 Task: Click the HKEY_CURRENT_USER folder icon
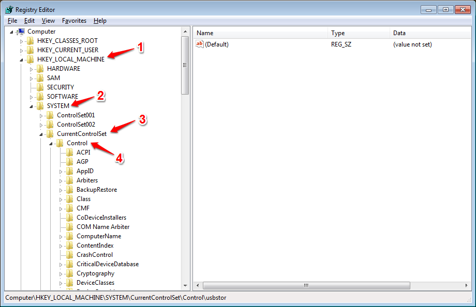31,50
